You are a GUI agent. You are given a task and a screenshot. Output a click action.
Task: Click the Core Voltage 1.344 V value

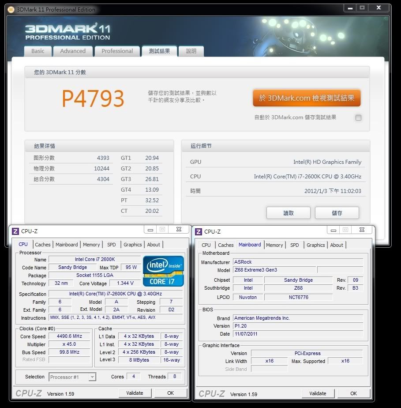[x=125, y=283]
